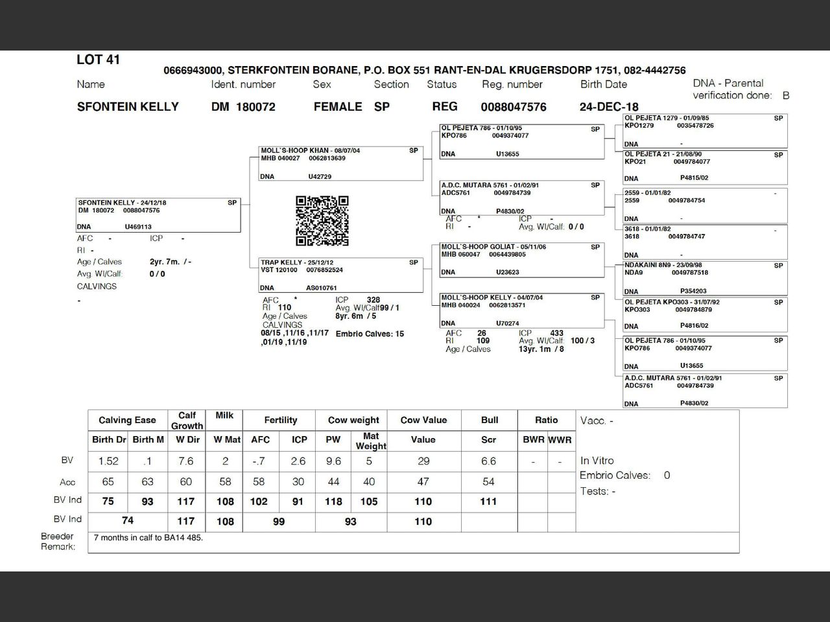Click the breeder remark text field

pyautogui.click(x=413, y=542)
